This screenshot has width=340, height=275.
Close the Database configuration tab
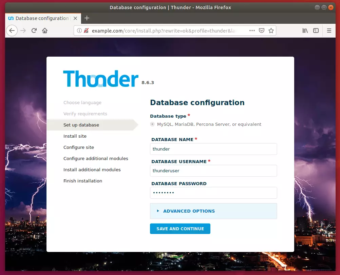(75, 18)
